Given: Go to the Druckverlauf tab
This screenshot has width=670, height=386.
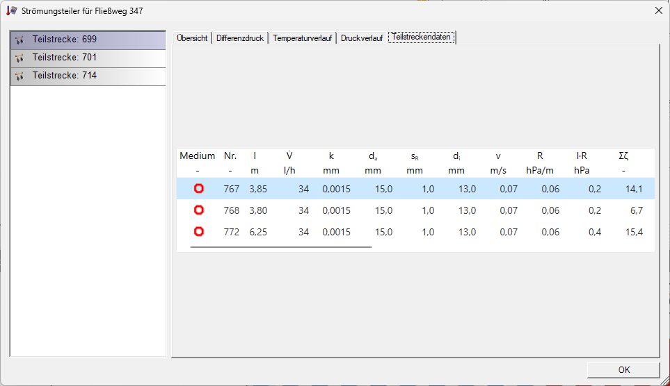Looking at the screenshot, I should [x=362, y=38].
